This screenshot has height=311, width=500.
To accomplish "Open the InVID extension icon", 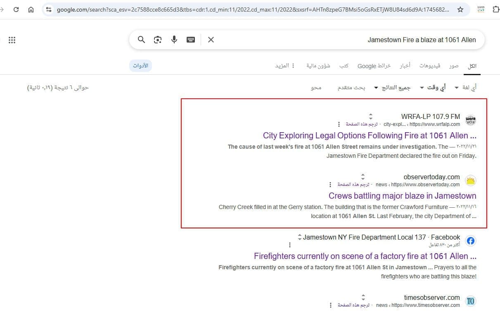I will [481, 9].
